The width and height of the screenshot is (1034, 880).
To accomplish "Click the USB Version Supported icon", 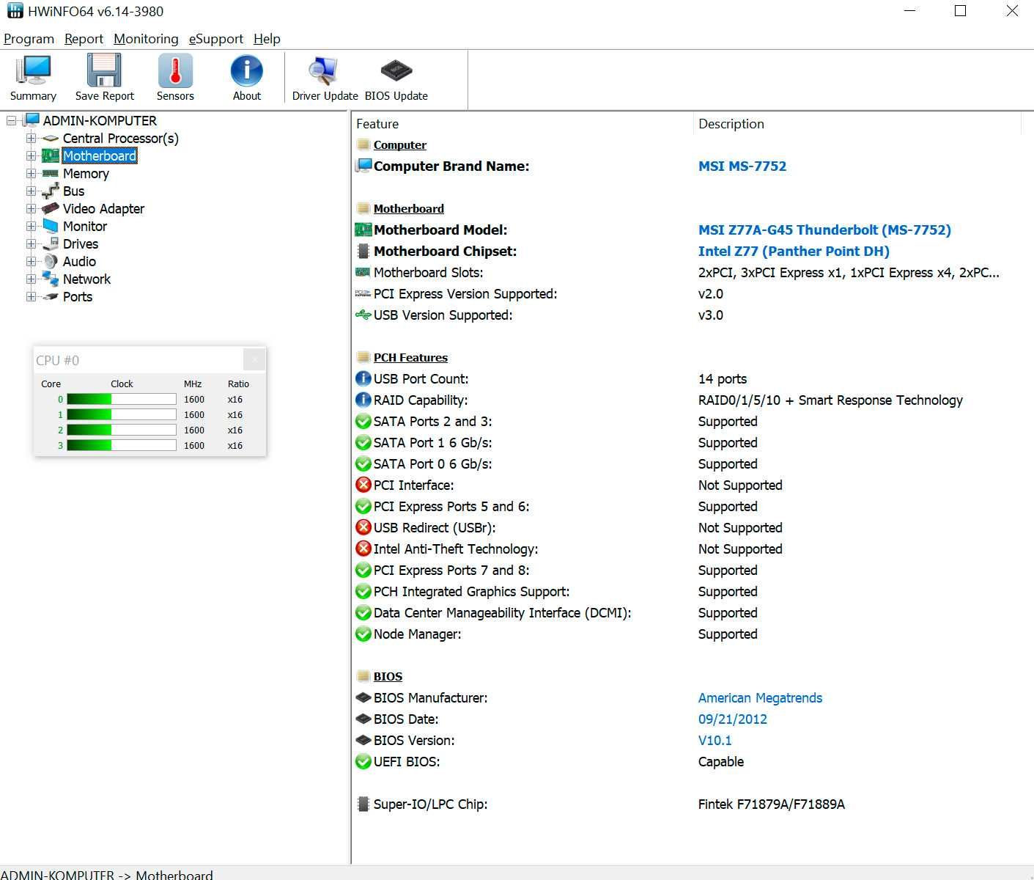I will [363, 315].
